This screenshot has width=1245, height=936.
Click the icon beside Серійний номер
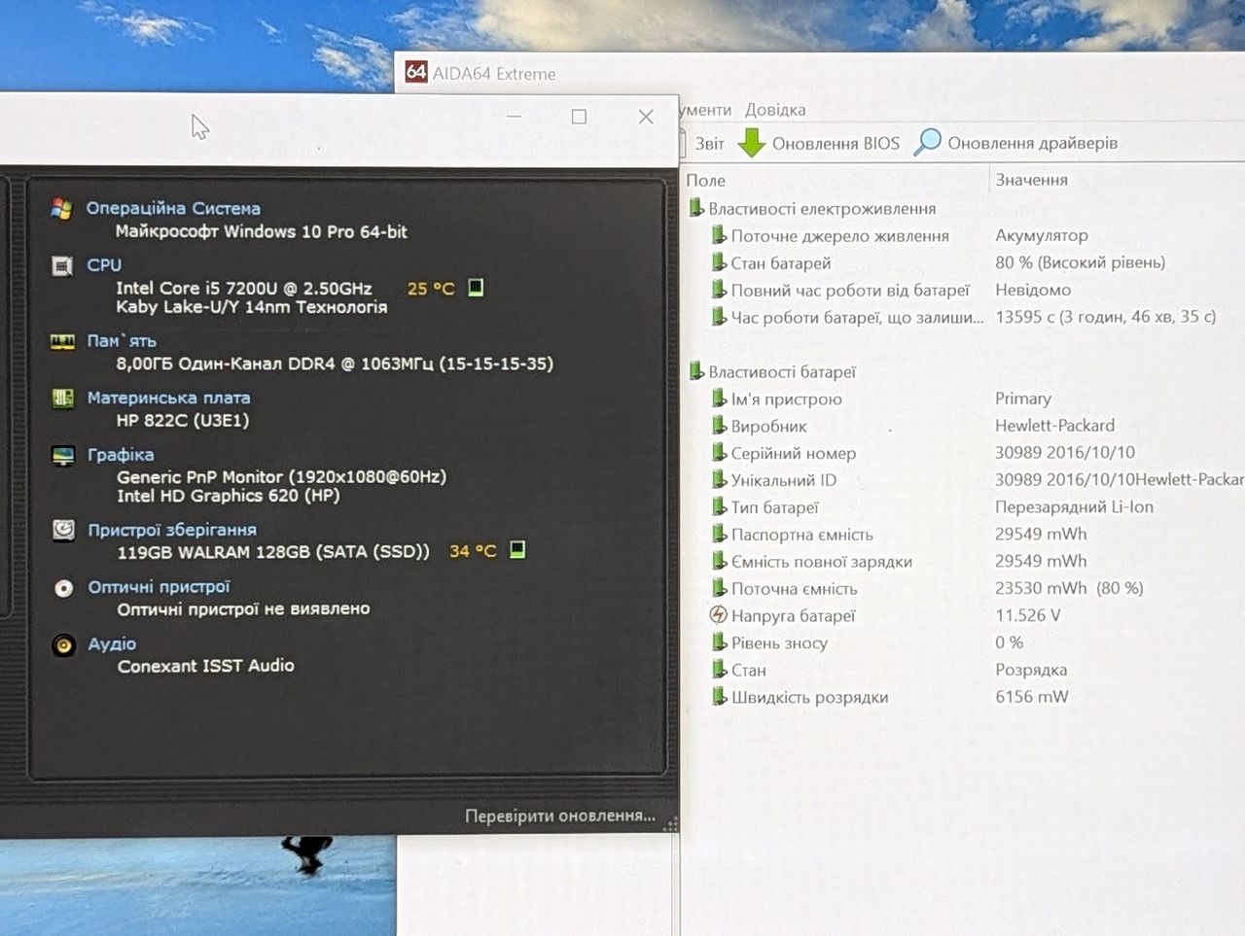[719, 453]
